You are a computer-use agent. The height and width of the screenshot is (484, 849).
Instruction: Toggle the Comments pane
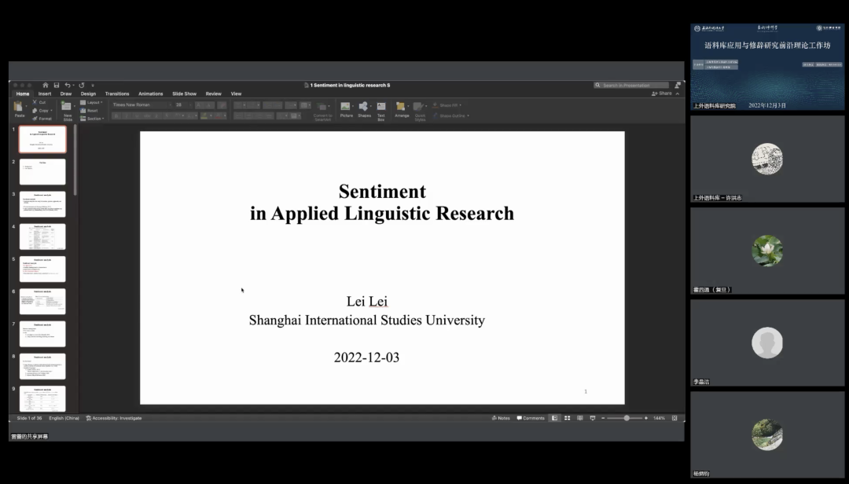531,418
